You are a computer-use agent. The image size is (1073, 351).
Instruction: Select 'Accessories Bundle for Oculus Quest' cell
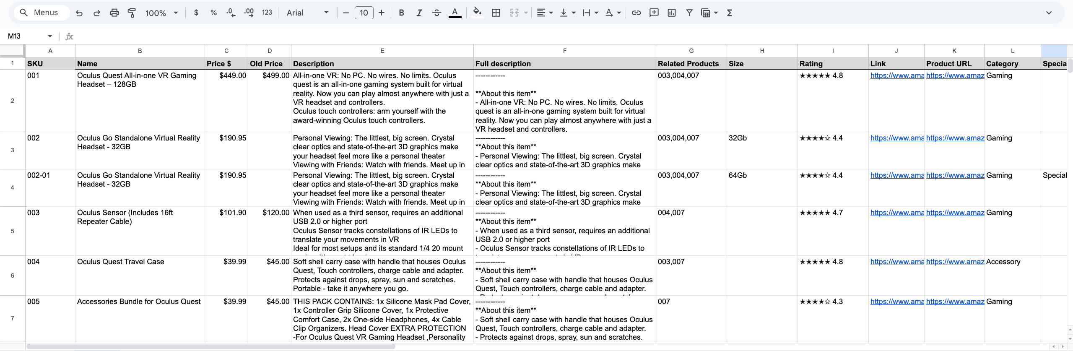pos(140,318)
